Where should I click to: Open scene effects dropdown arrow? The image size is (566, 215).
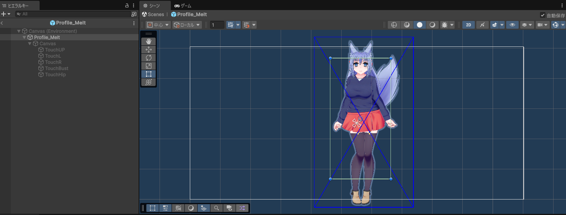click(x=502, y=25)
